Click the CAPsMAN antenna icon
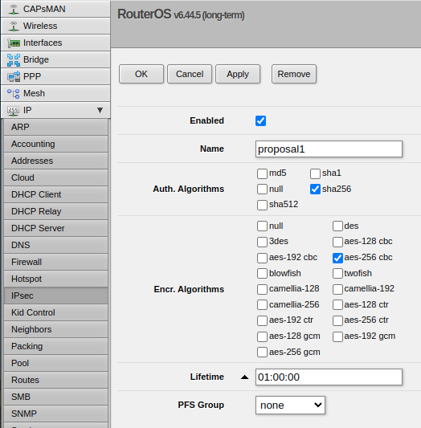 [x=14, y=10]
